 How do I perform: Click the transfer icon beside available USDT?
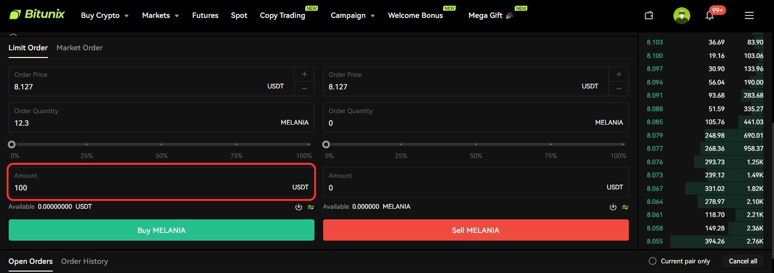pos(311,207)
